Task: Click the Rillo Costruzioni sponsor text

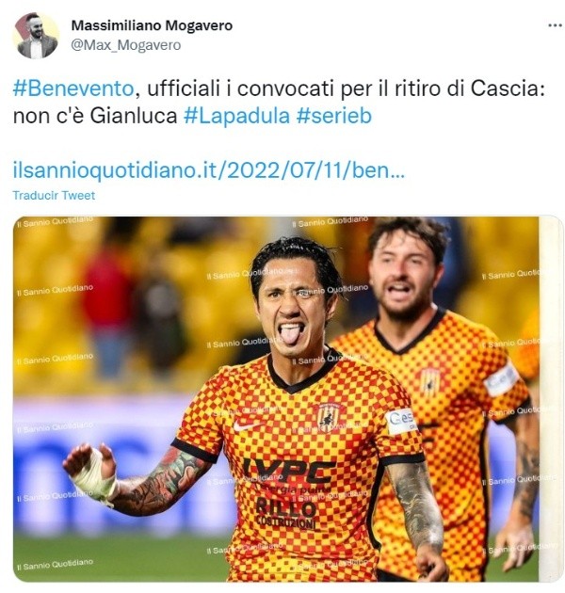Action: 286,514
